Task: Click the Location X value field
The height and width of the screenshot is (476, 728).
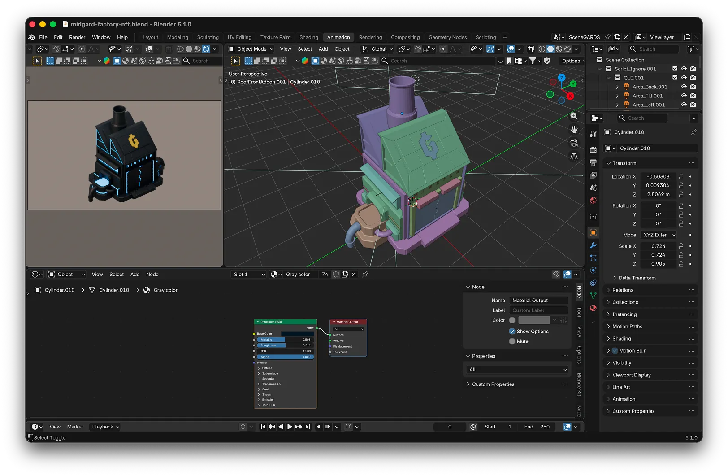Action: (658, 177)
